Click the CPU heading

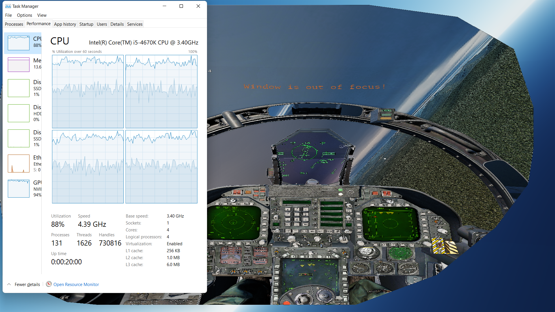[x=60, y=41]
